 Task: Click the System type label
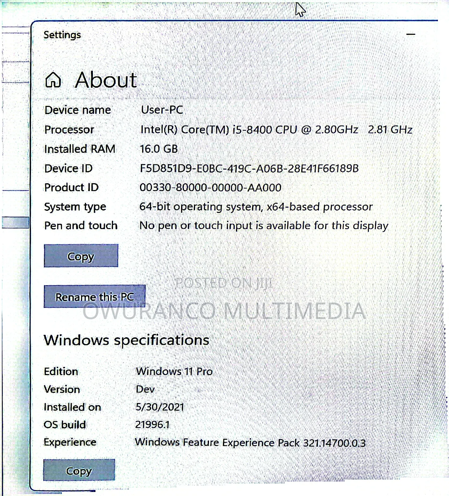tap(75, 207)
